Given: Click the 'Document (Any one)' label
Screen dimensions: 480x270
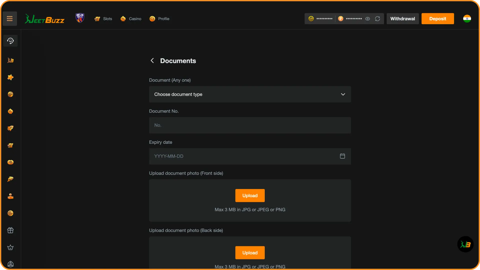Looking at the screenshot, I should pyautogui.click(x=170, y=80).
